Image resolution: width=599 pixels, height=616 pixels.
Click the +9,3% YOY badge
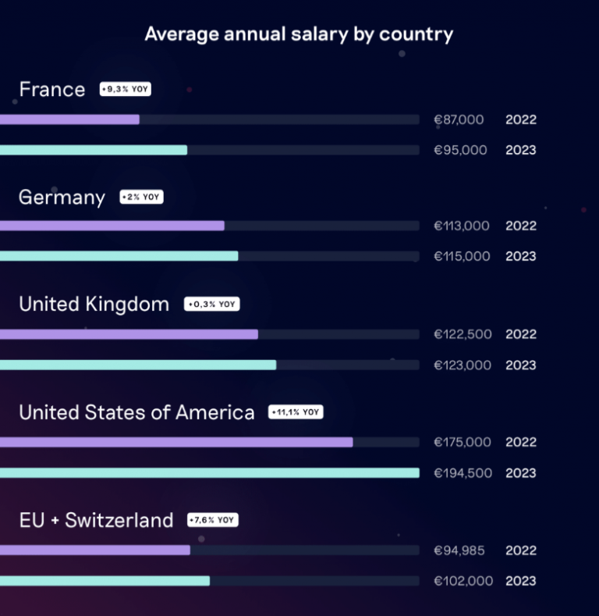pyautogui.click(x=125, y=90)
